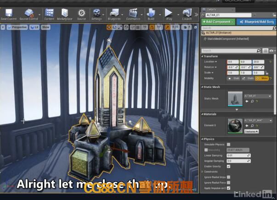Select the scale gizmo mode icon

[120, 27]
